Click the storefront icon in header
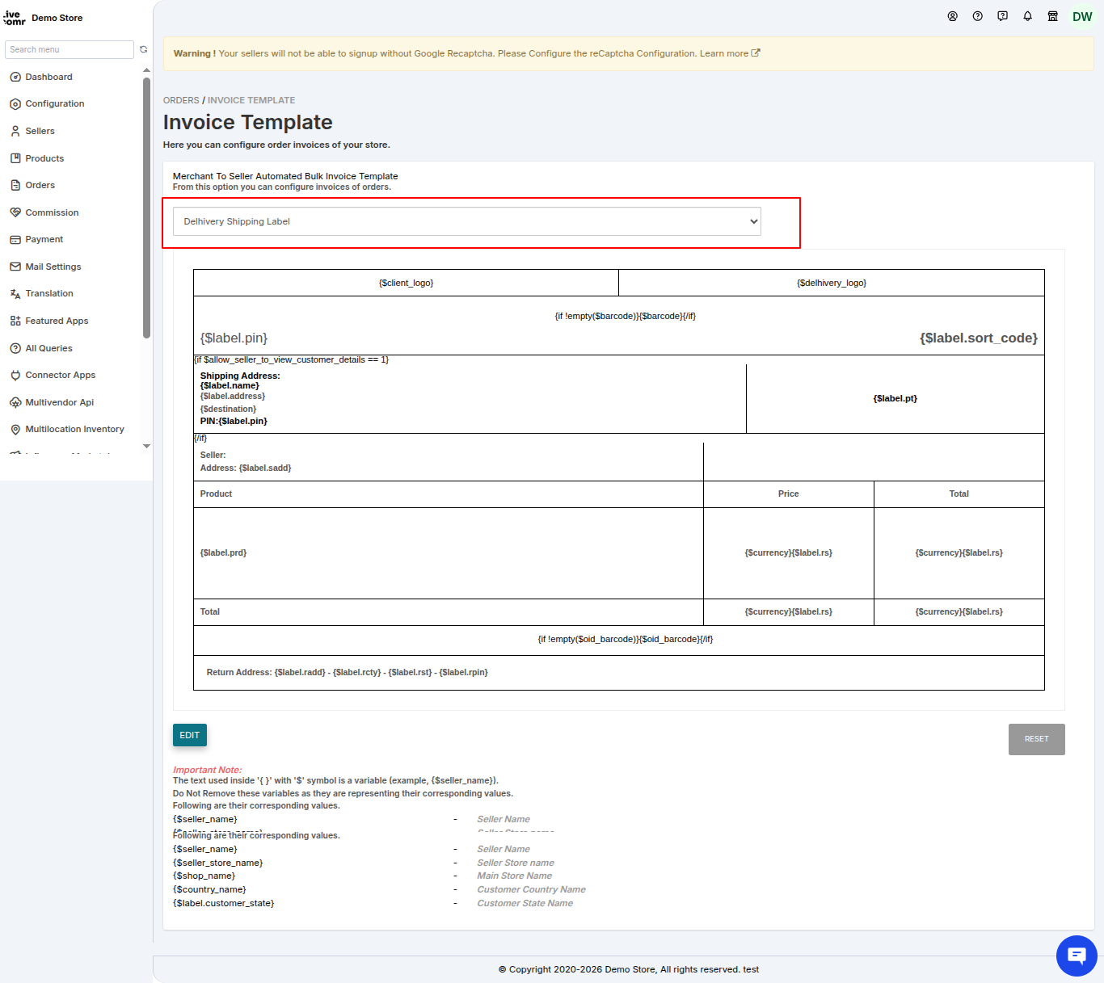 point(1052,16)
